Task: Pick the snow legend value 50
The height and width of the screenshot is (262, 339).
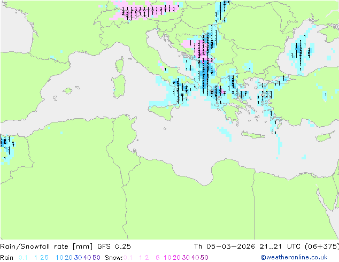Action: [x=204, y=258]
